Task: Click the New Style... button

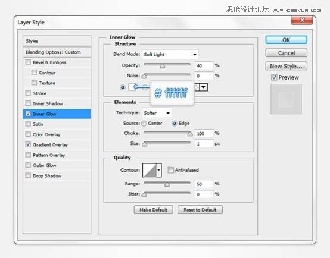Action: 287,66
